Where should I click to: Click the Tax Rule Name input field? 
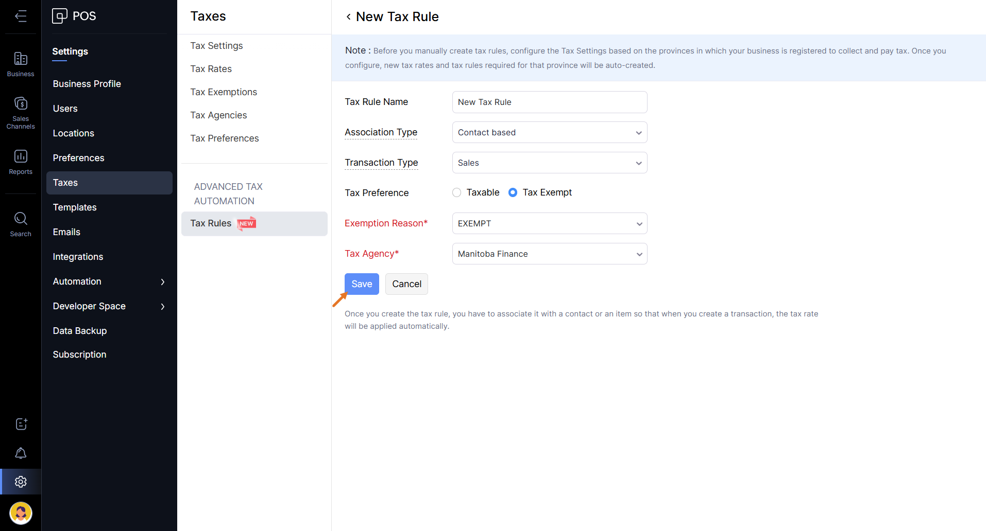549,102
